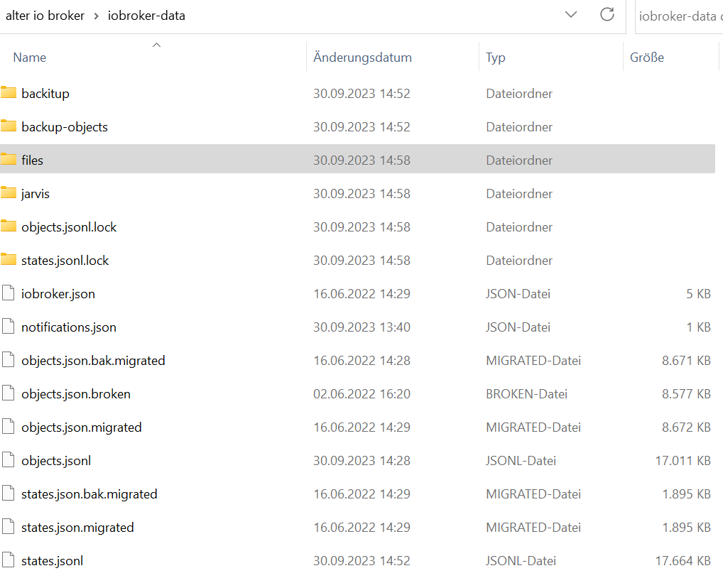The image size is (723, 578).
Task: Sort by Typ column header
Action: point(496,58)
